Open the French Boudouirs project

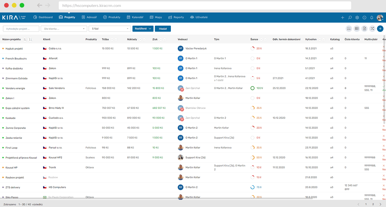coord(16,59)
